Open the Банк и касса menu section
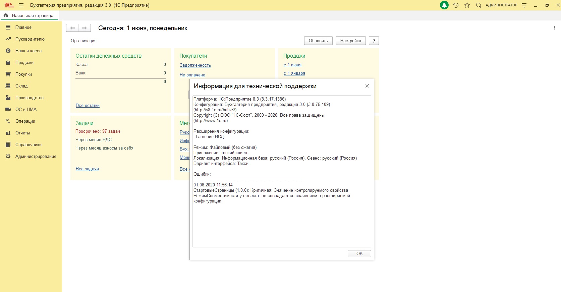The width and height of the screenshot is (561, 292). 29,51
